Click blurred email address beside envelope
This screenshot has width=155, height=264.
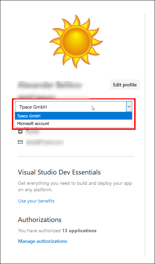click(x=45, y=142)
